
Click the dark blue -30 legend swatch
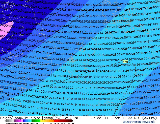pyautogui.click(x=24, y=121)
